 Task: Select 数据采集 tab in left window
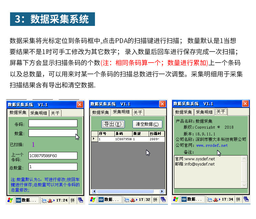(x=18, y=113)
